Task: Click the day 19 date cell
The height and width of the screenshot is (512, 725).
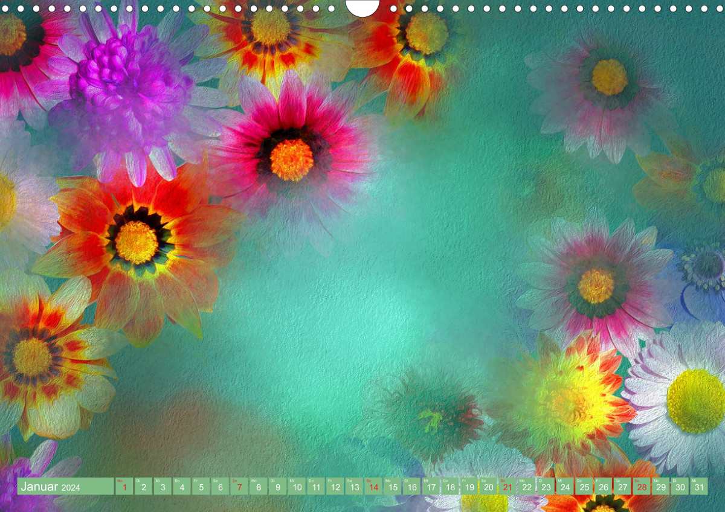Action: 469,486
